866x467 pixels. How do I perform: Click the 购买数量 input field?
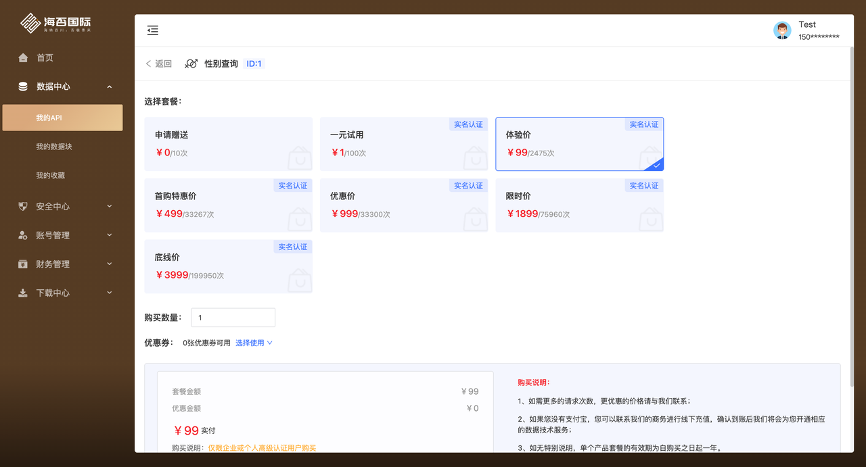[233, 318]
